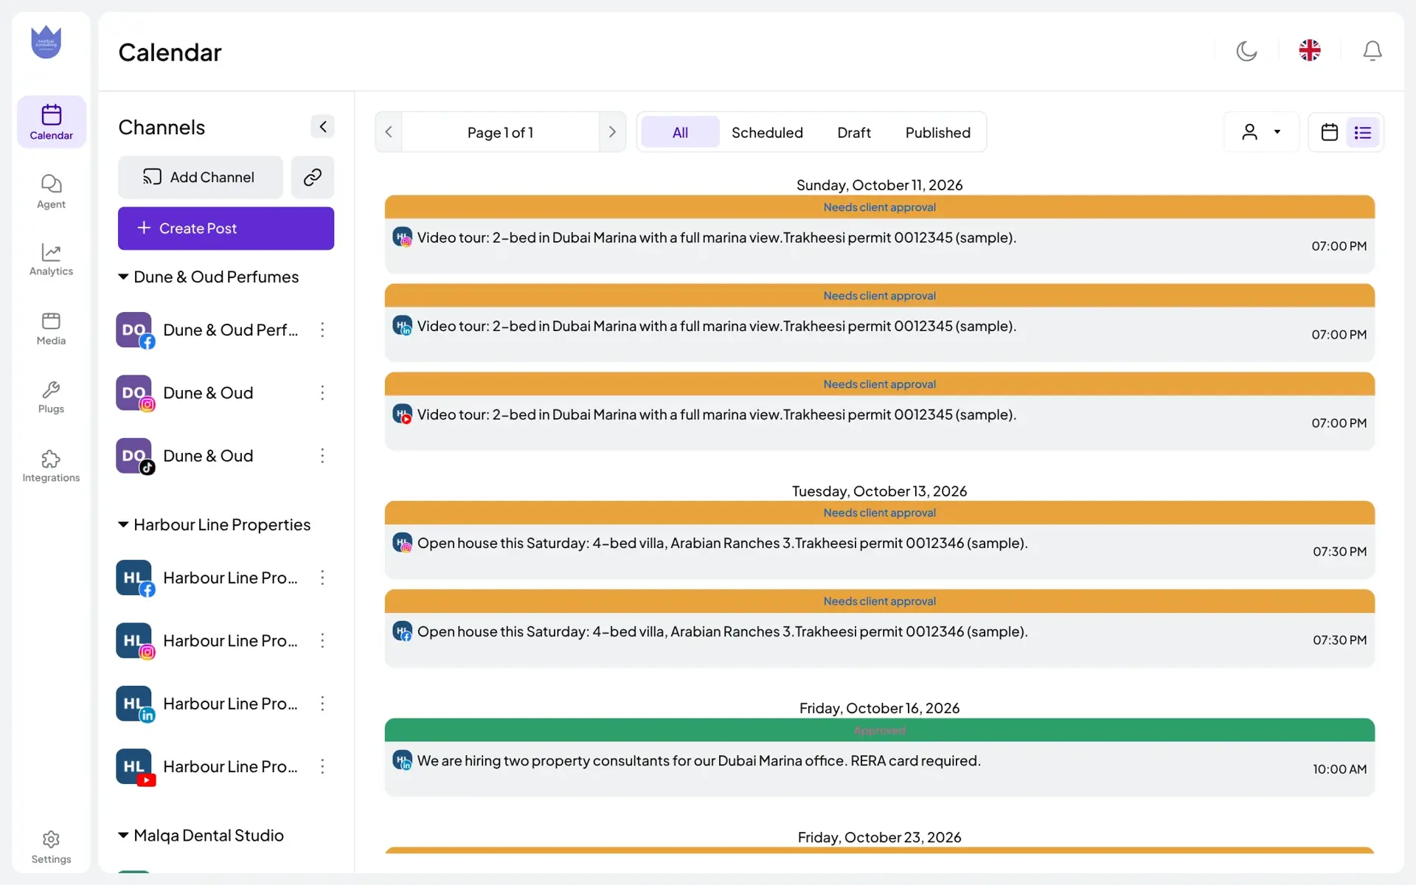This screenshot has width=1416, height=885.
Task: Select Harbour Line YouTube channel avatar
Action: [134, 767]
